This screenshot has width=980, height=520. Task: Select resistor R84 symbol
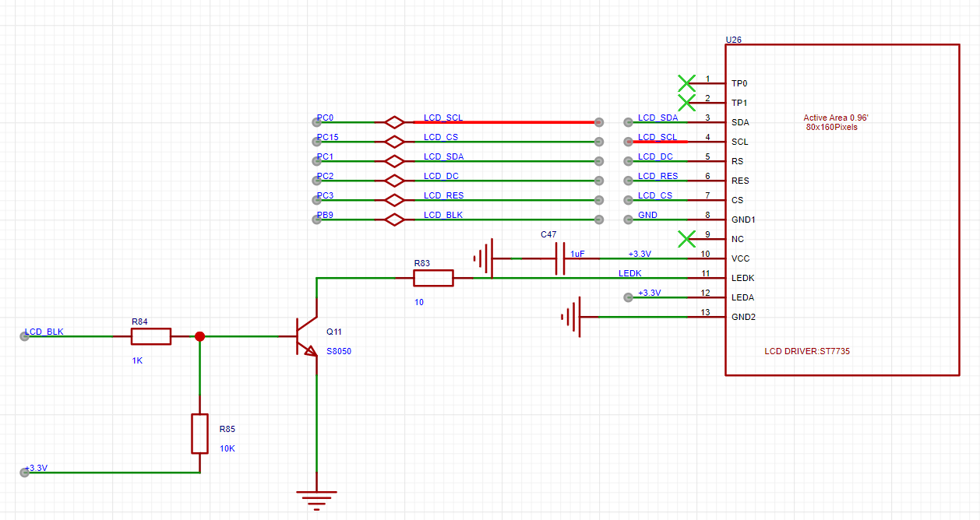151,336
